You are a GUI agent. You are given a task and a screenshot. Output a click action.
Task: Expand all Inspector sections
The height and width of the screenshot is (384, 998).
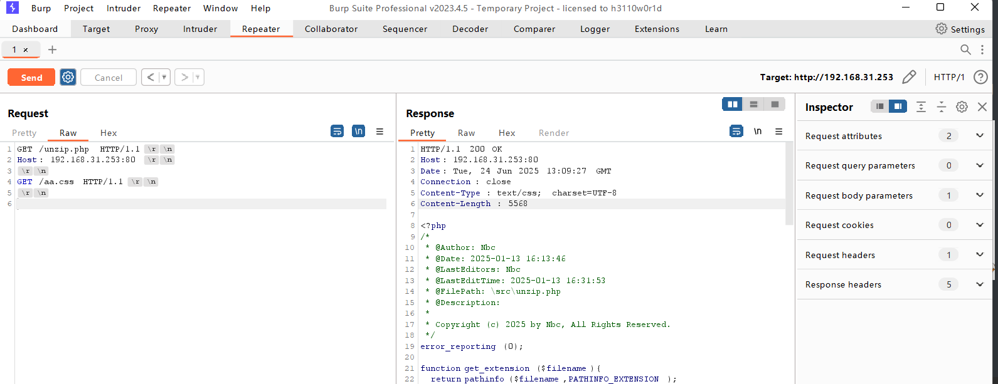(x=921, y=106)
